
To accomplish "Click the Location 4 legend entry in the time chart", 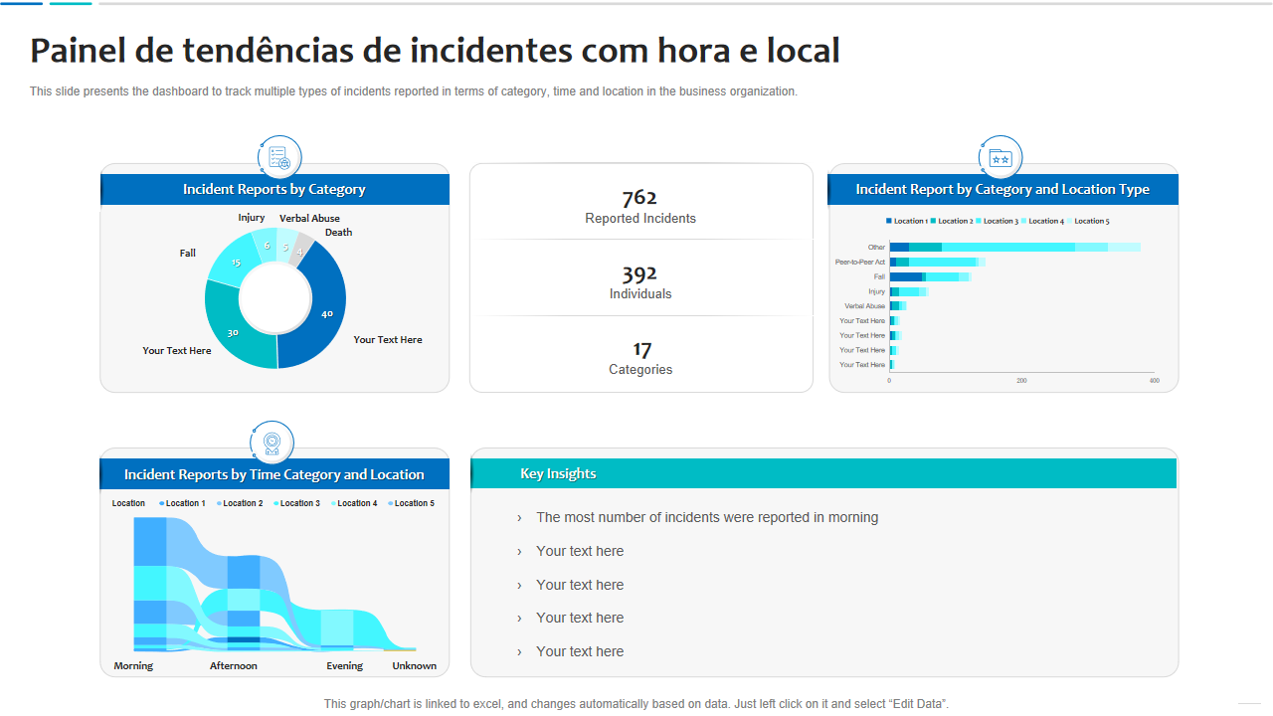I will [354, 503].
